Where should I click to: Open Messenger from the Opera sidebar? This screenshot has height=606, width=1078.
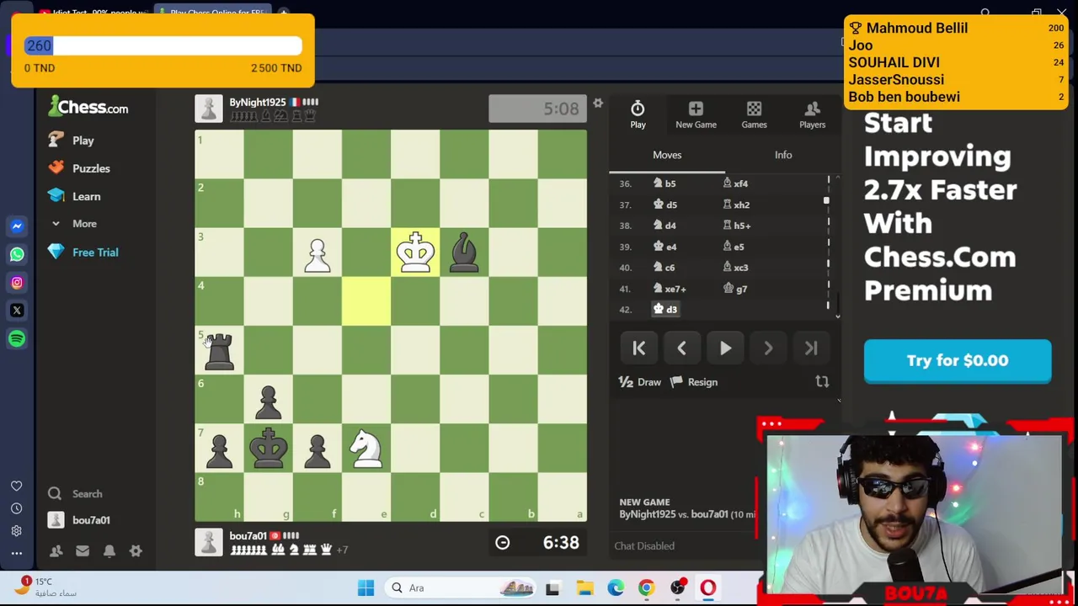17,226
